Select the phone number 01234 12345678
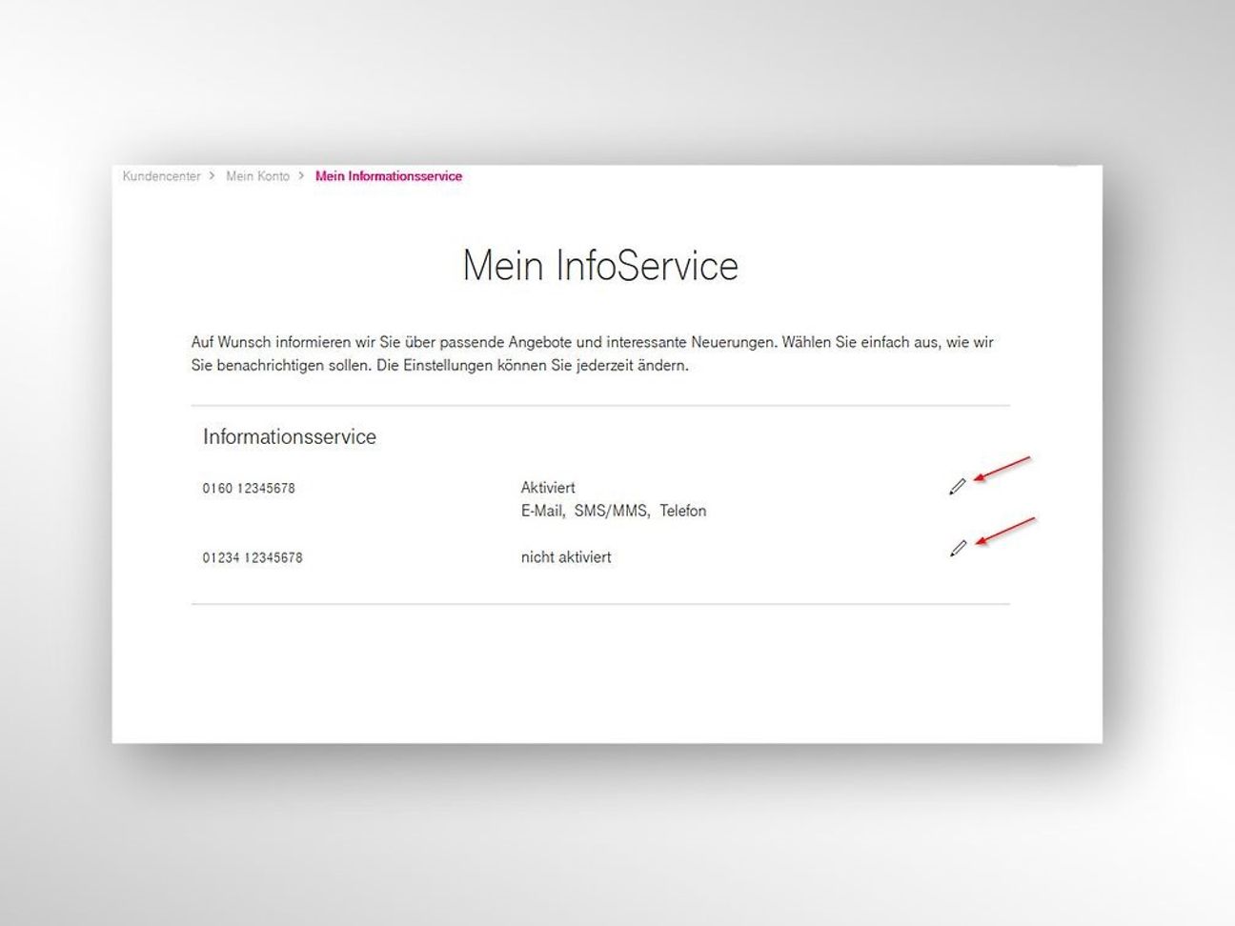The height and width of the screenshot is (926, 1235). point(253,558)
